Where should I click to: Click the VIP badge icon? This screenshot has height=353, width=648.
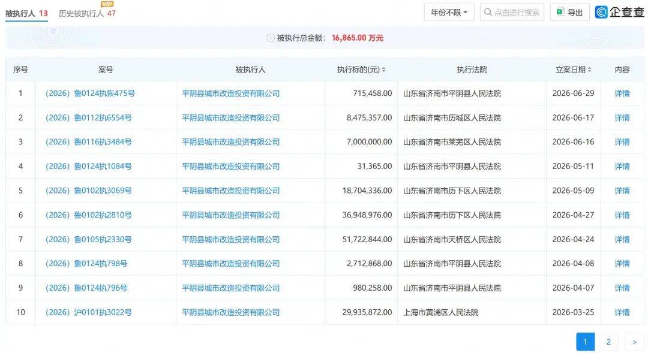(x=107, y=4)
